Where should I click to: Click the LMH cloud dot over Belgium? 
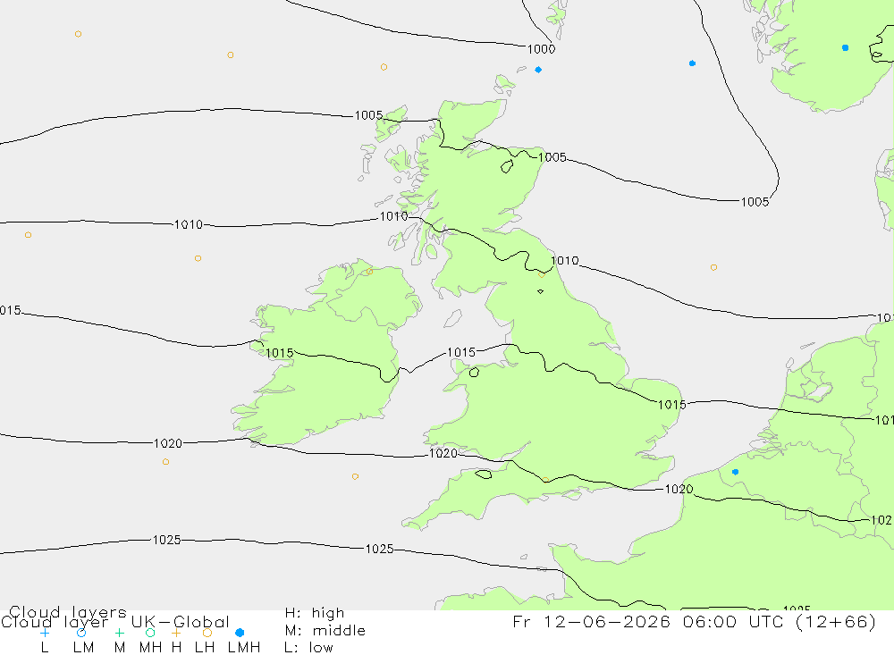[735, 472]
